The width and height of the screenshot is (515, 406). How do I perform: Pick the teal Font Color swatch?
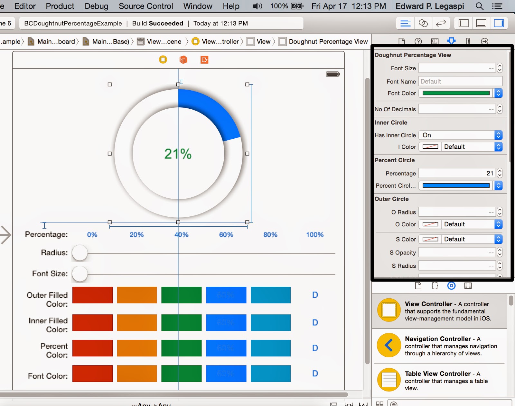(x=271, y=373)
